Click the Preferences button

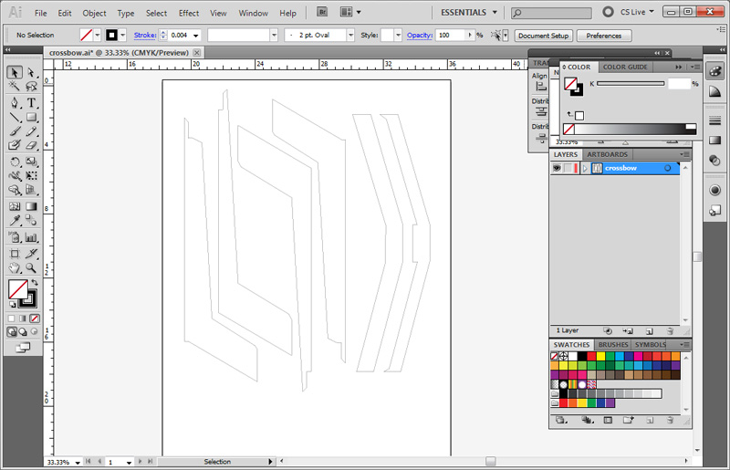point(604,36)
